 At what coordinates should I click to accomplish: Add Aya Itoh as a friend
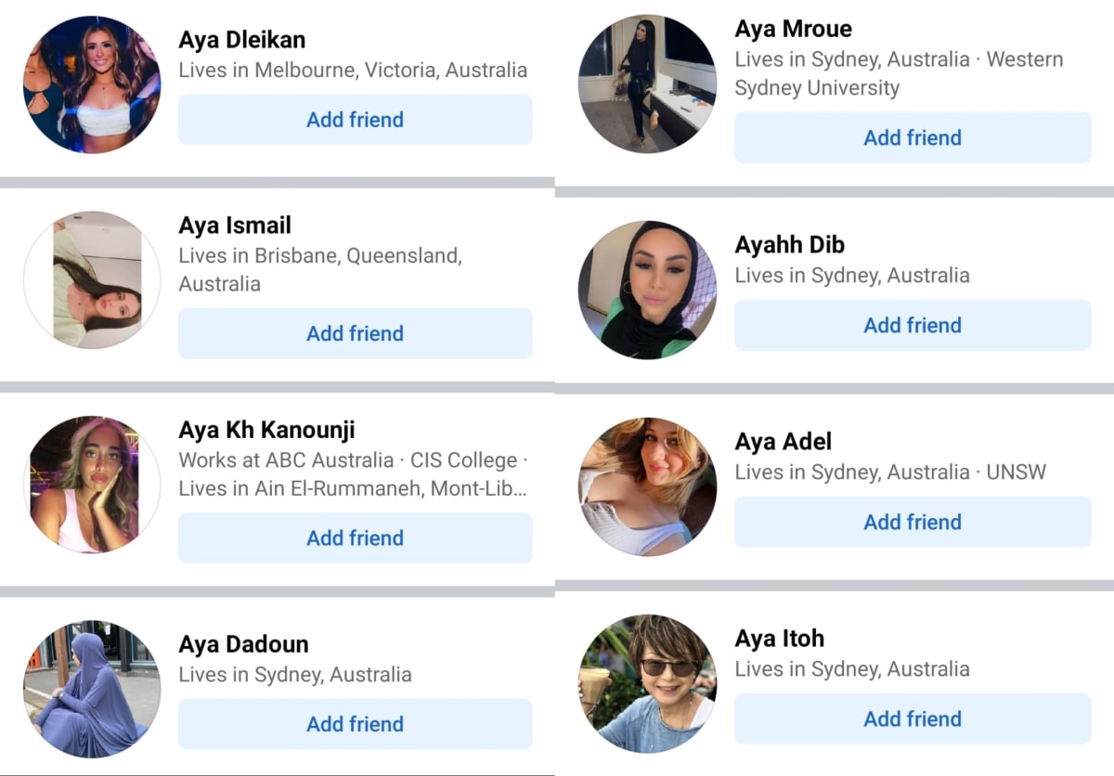tap(913, 718)
